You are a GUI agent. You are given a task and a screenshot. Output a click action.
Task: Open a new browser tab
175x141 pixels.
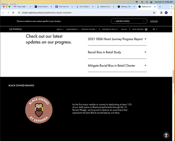click(x=160, y=7)
